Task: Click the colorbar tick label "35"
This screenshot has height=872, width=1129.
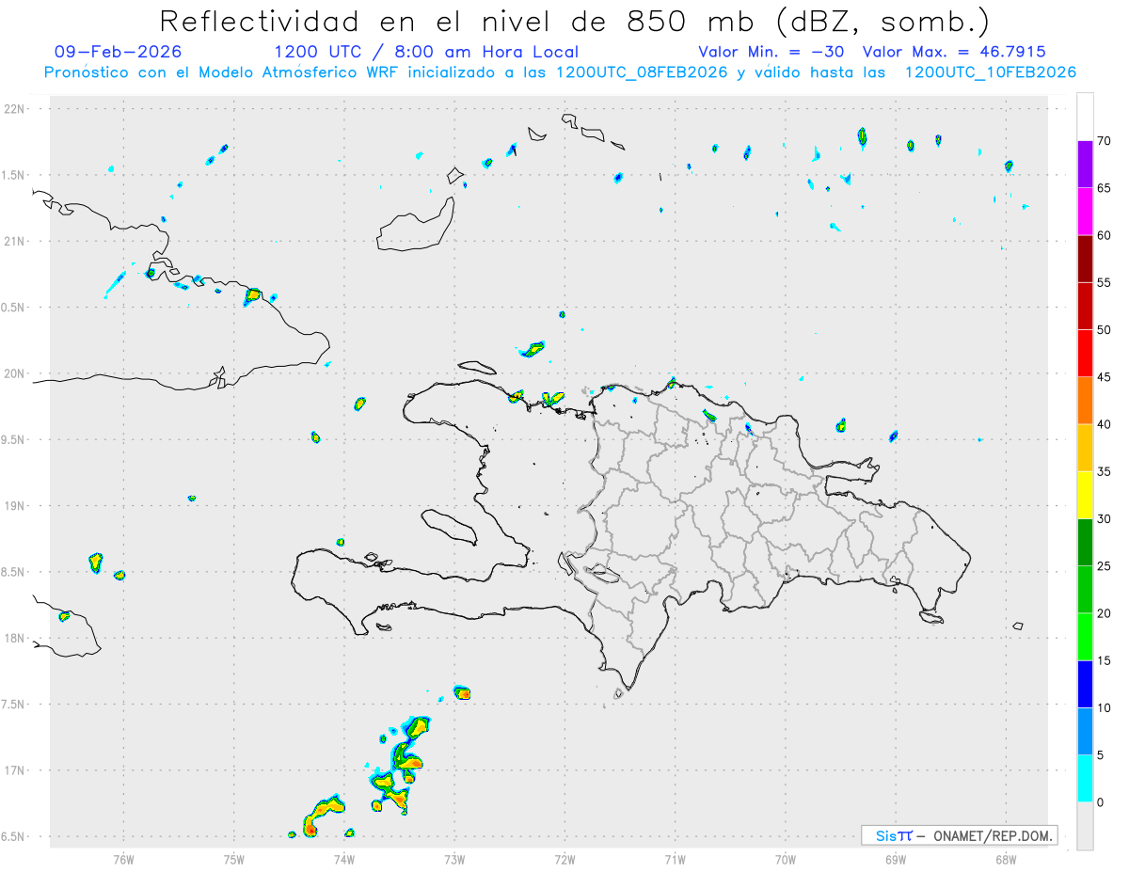Action: pos(1104,471)
